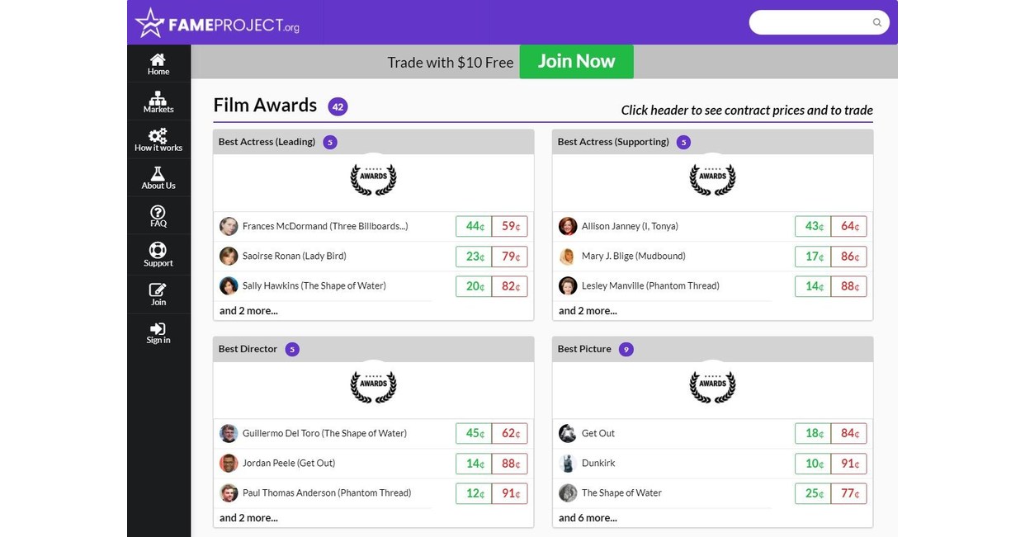Open the Home sidebar item

point(158,64)
